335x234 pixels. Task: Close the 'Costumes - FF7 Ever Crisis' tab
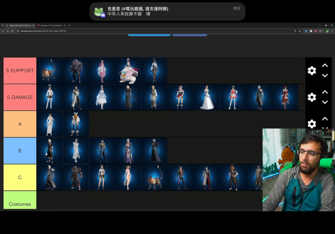64,26
